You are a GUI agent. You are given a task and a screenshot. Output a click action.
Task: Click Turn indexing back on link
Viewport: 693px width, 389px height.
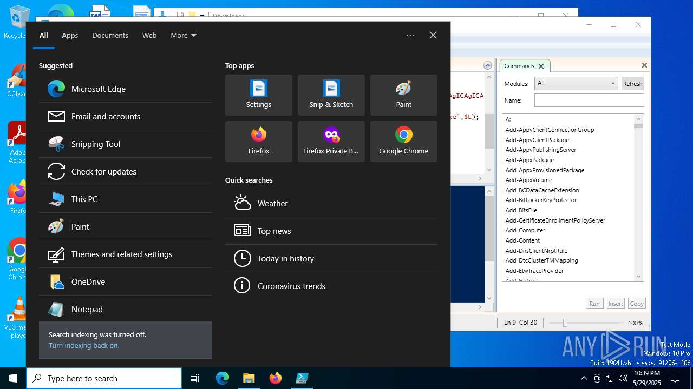[84, 345]
